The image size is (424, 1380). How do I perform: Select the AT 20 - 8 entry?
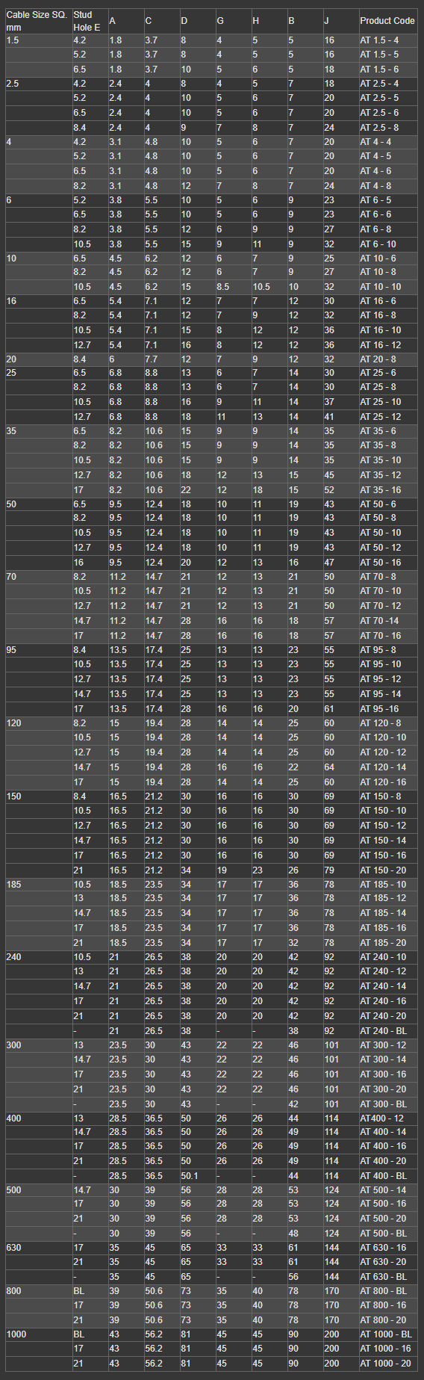tap(378, 359)
